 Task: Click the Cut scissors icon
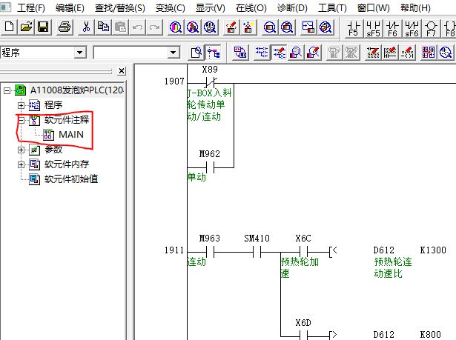[87, 27]
